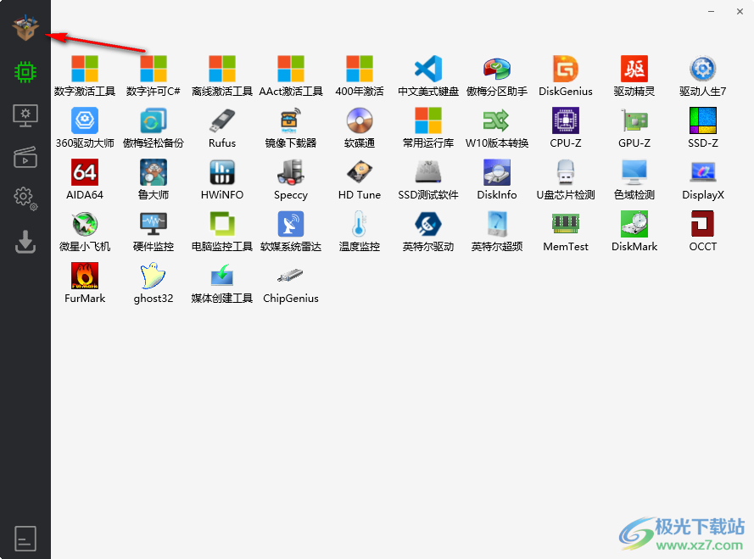
Task: Open the video media sidebar tab
Action: click(x=25, y=157)
